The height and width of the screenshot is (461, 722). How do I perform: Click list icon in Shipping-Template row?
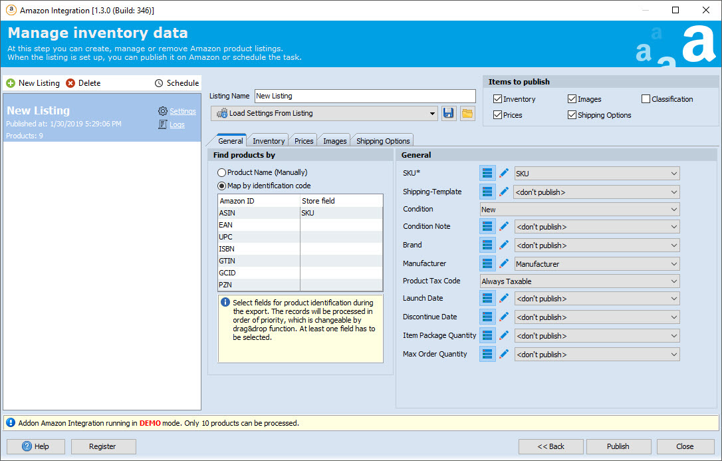[487, 192]
